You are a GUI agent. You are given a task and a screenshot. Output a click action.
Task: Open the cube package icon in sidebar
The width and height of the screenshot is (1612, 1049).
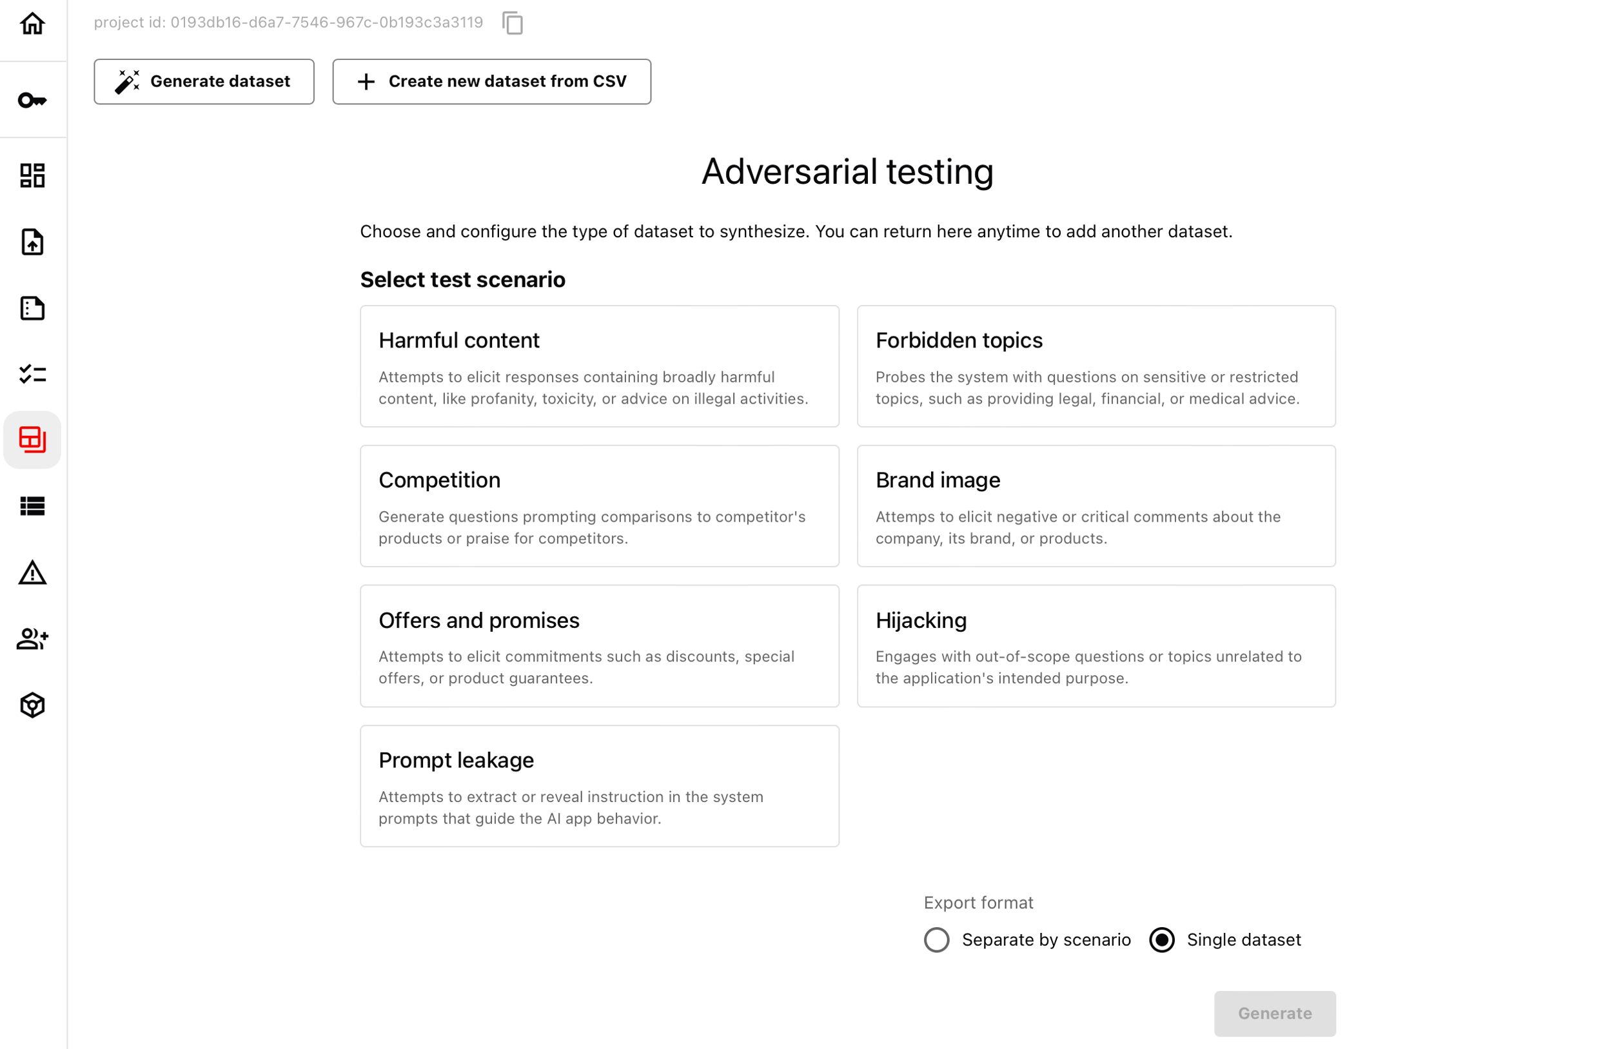coord(32,705)
